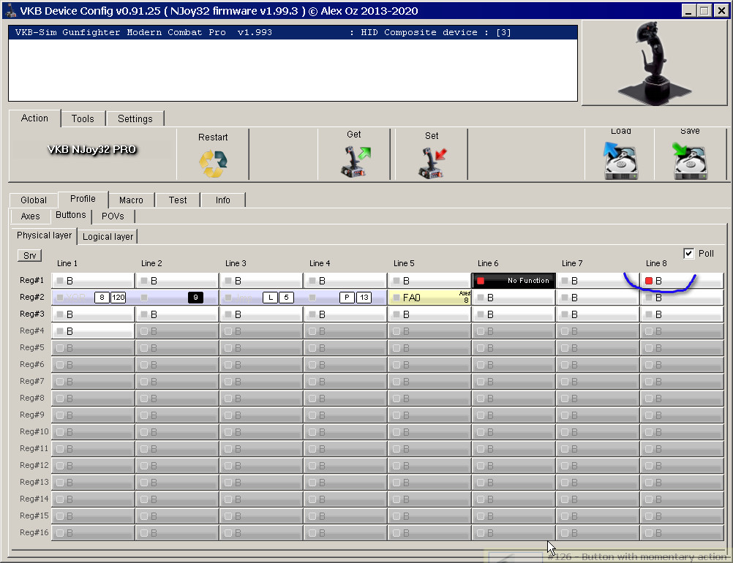The width and height of the screenshot is (733, 563).
Task: Click the Reg#3 Line 3 button cell
Action: click(x=261, y=314)
